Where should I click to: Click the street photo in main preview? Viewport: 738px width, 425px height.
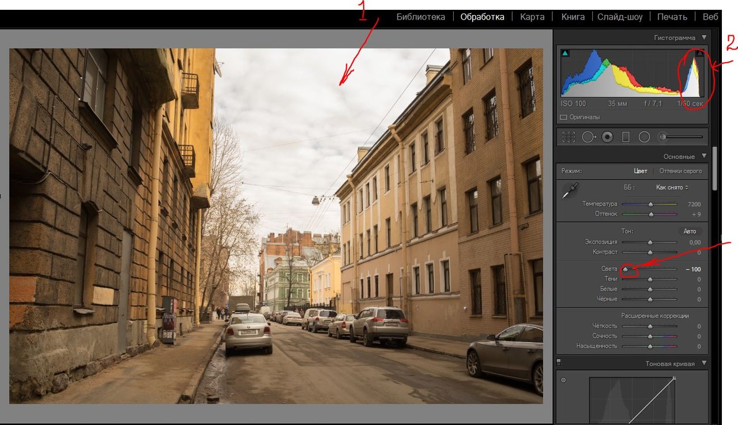[x=276, y=226]
